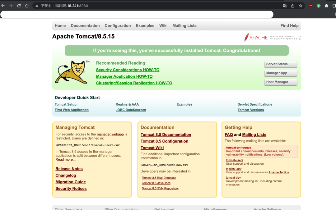
Task: Click the share page icon
Action: tap(293, 6)
